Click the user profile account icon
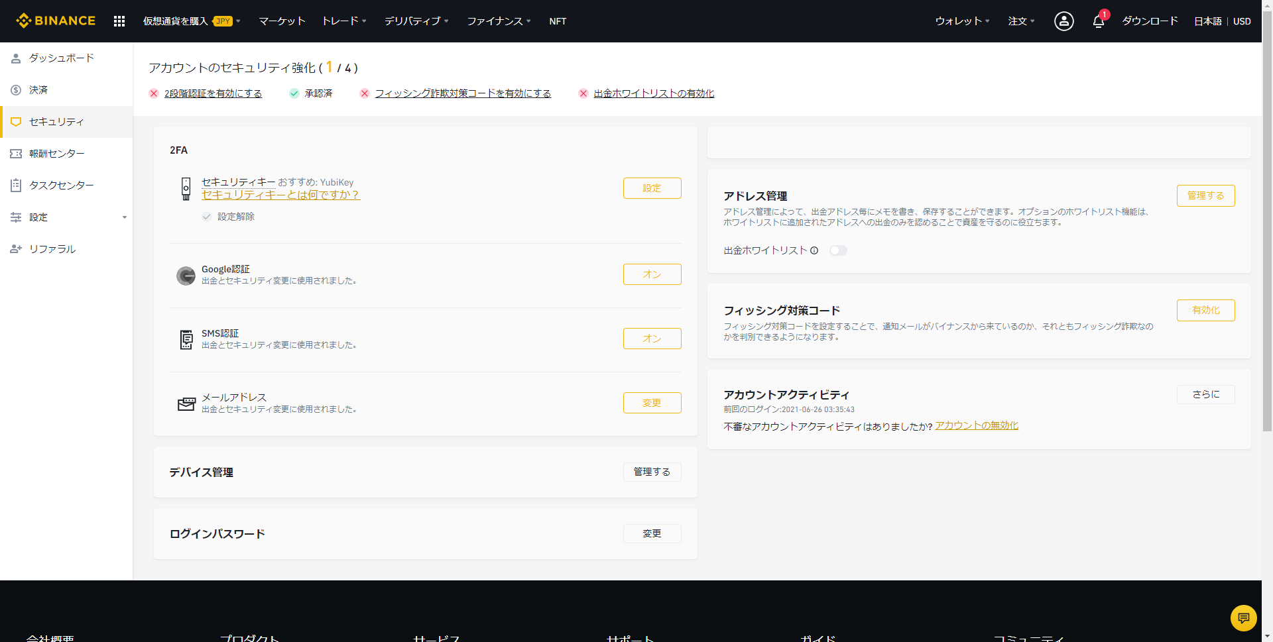 (1063, 21)
